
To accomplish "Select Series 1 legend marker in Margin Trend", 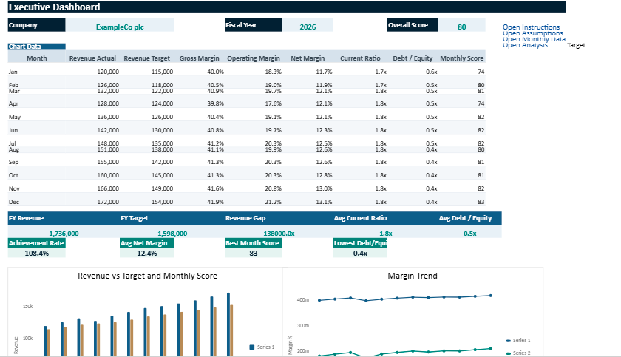I will pos(508,340).
